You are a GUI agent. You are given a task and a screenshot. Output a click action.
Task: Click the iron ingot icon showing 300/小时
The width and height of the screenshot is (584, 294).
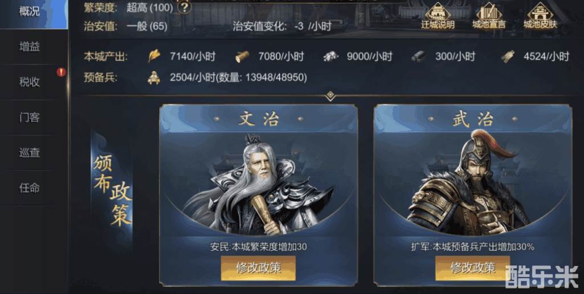click(419, 56)
